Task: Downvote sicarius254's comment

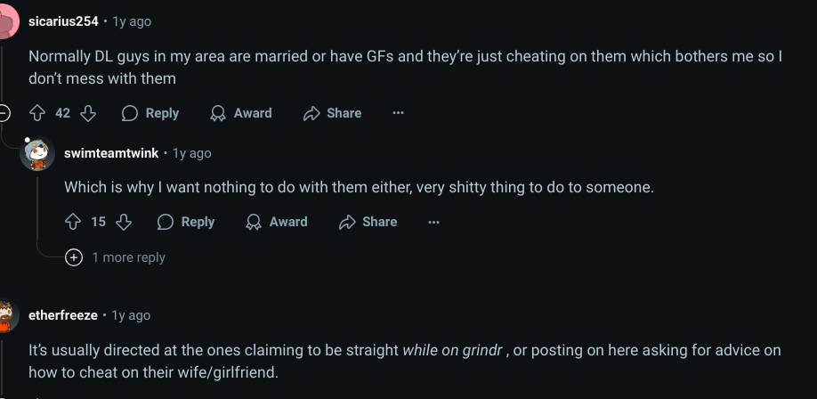Action: click(88, 113)
